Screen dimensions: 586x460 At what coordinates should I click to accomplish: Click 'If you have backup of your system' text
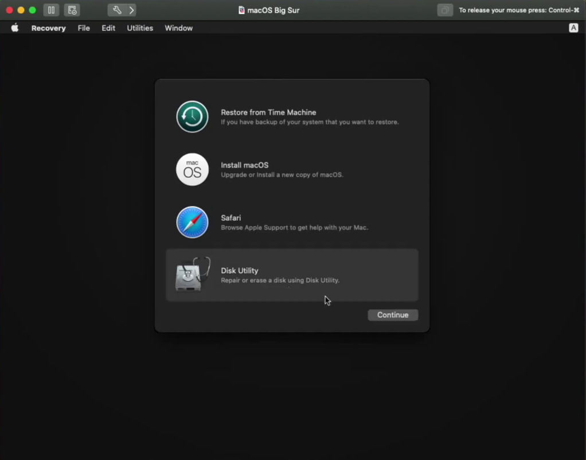[x=310, y=122]
